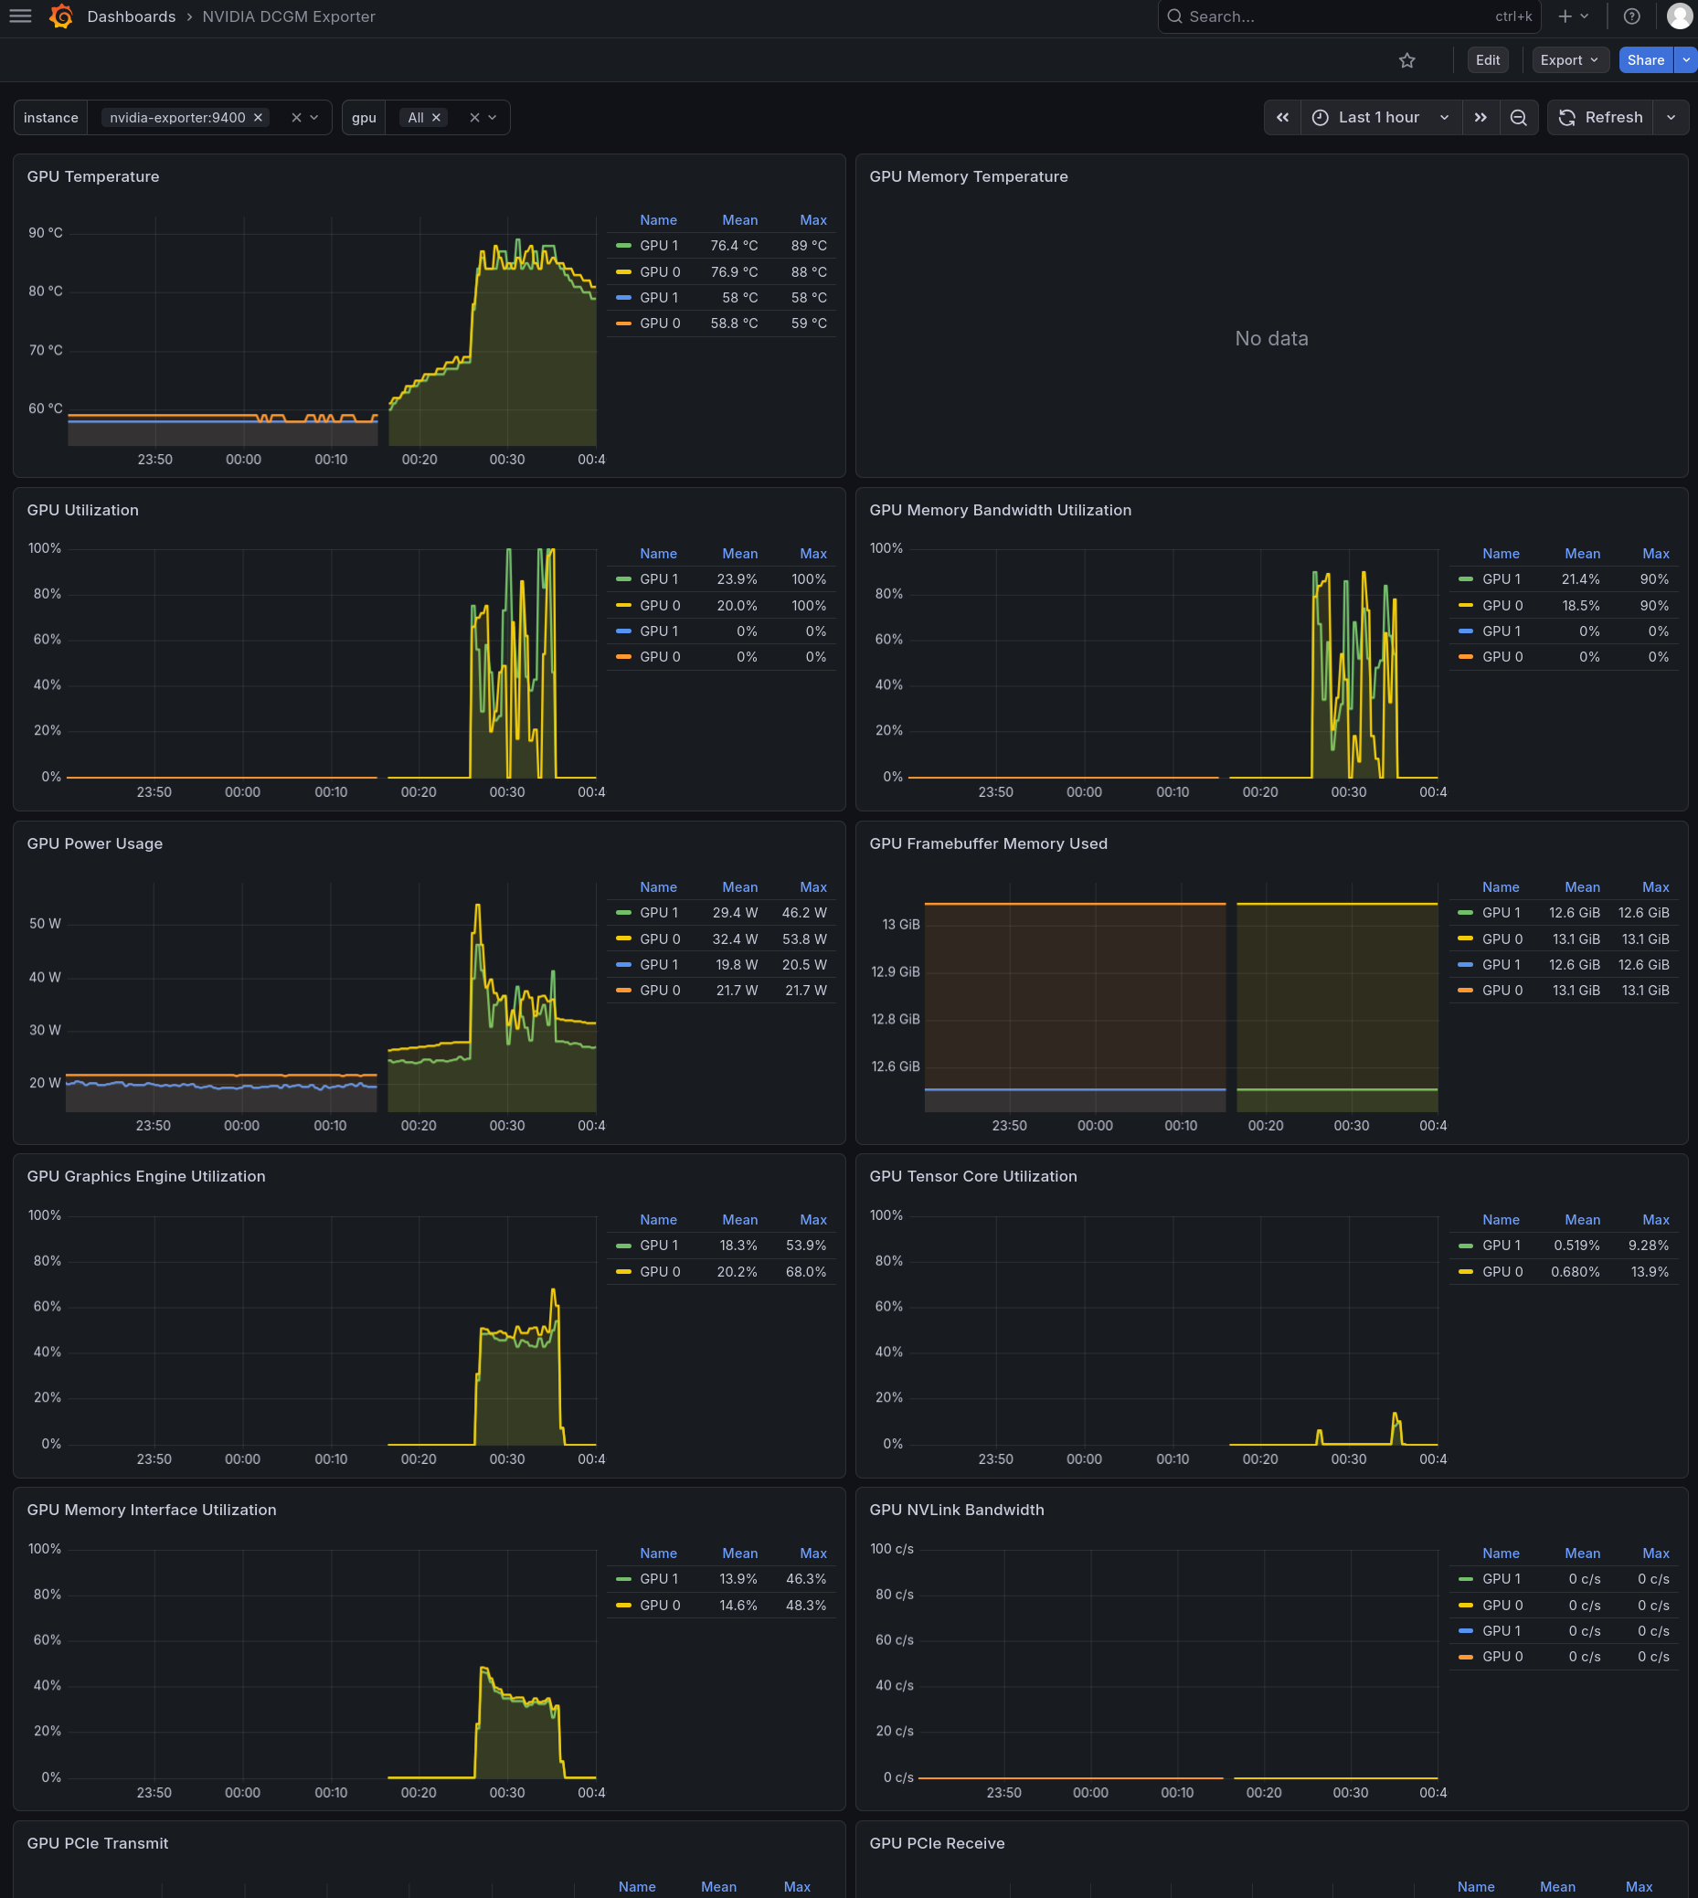Open the Export dropdown menu
The width and height of the screenshot is (1698, 1898).
click(x=1570, y=60)
